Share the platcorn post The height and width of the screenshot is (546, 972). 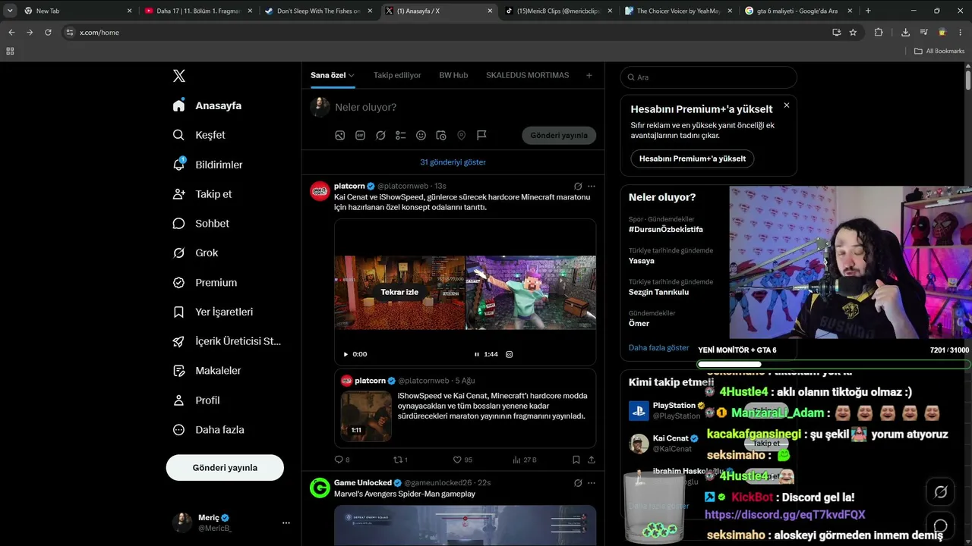click(592, 460)
